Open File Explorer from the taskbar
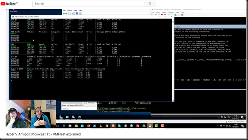The height and width of the screenshot is (140, 248). pyautogui.click(x=70, y=126)
